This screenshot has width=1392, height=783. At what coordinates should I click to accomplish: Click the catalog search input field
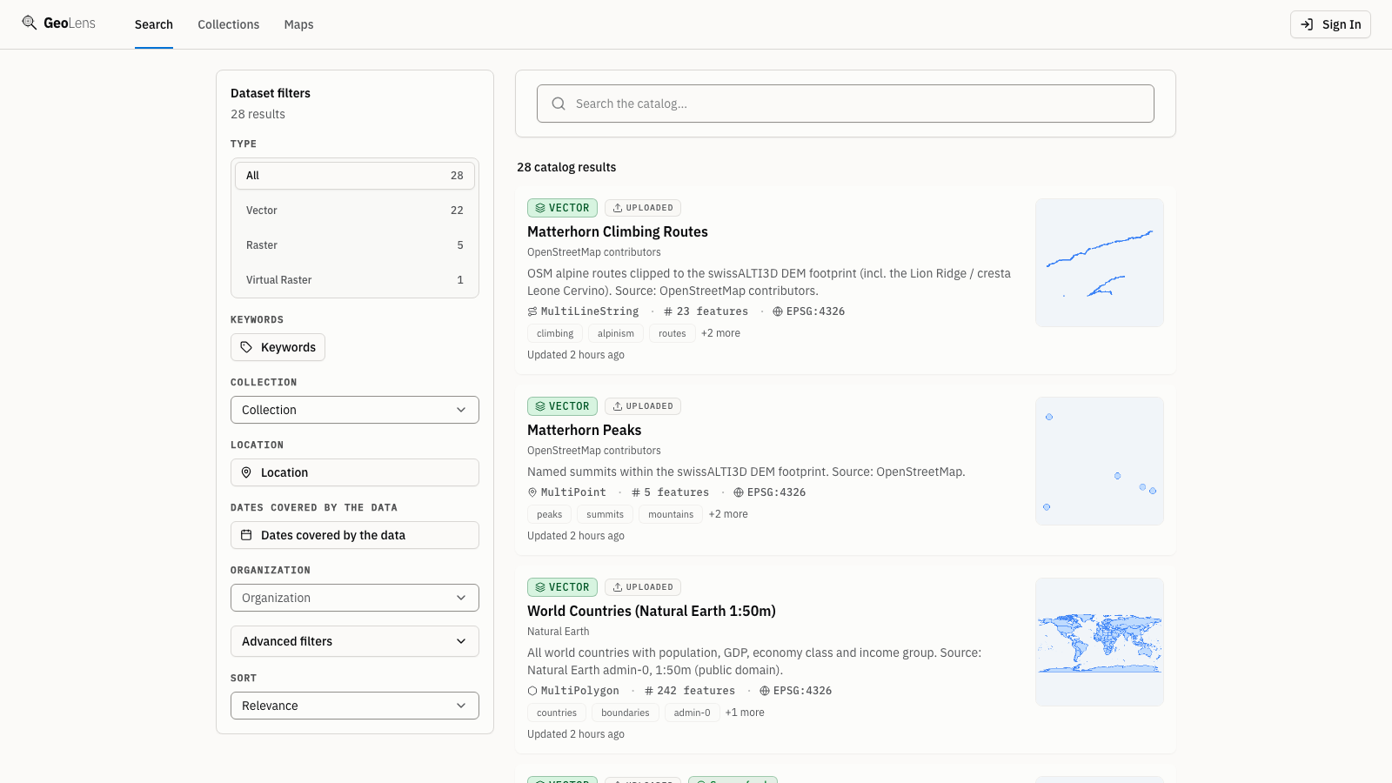pos(846,104)
